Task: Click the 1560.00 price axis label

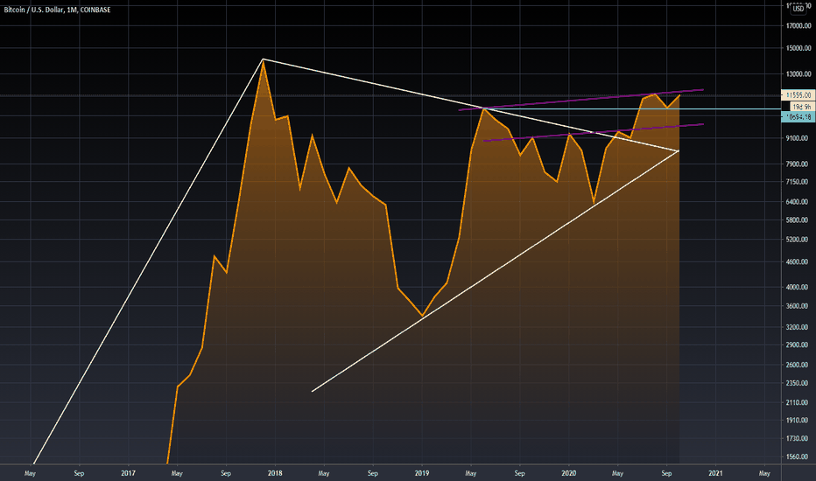Action: 798,457
